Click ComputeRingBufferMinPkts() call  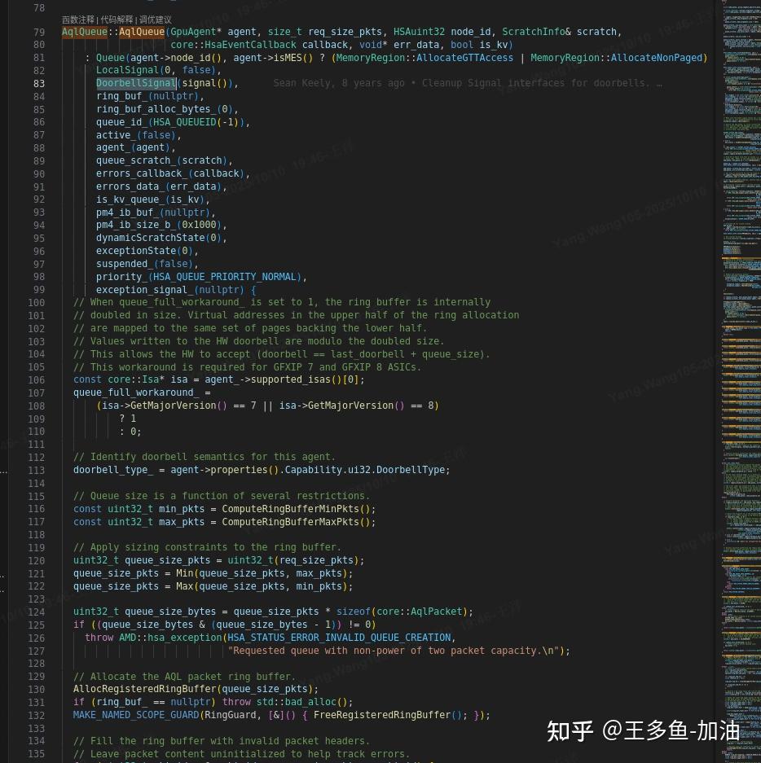pos(296,509)
